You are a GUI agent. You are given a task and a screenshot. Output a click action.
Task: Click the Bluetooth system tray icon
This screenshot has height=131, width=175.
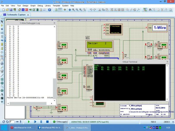154,128
